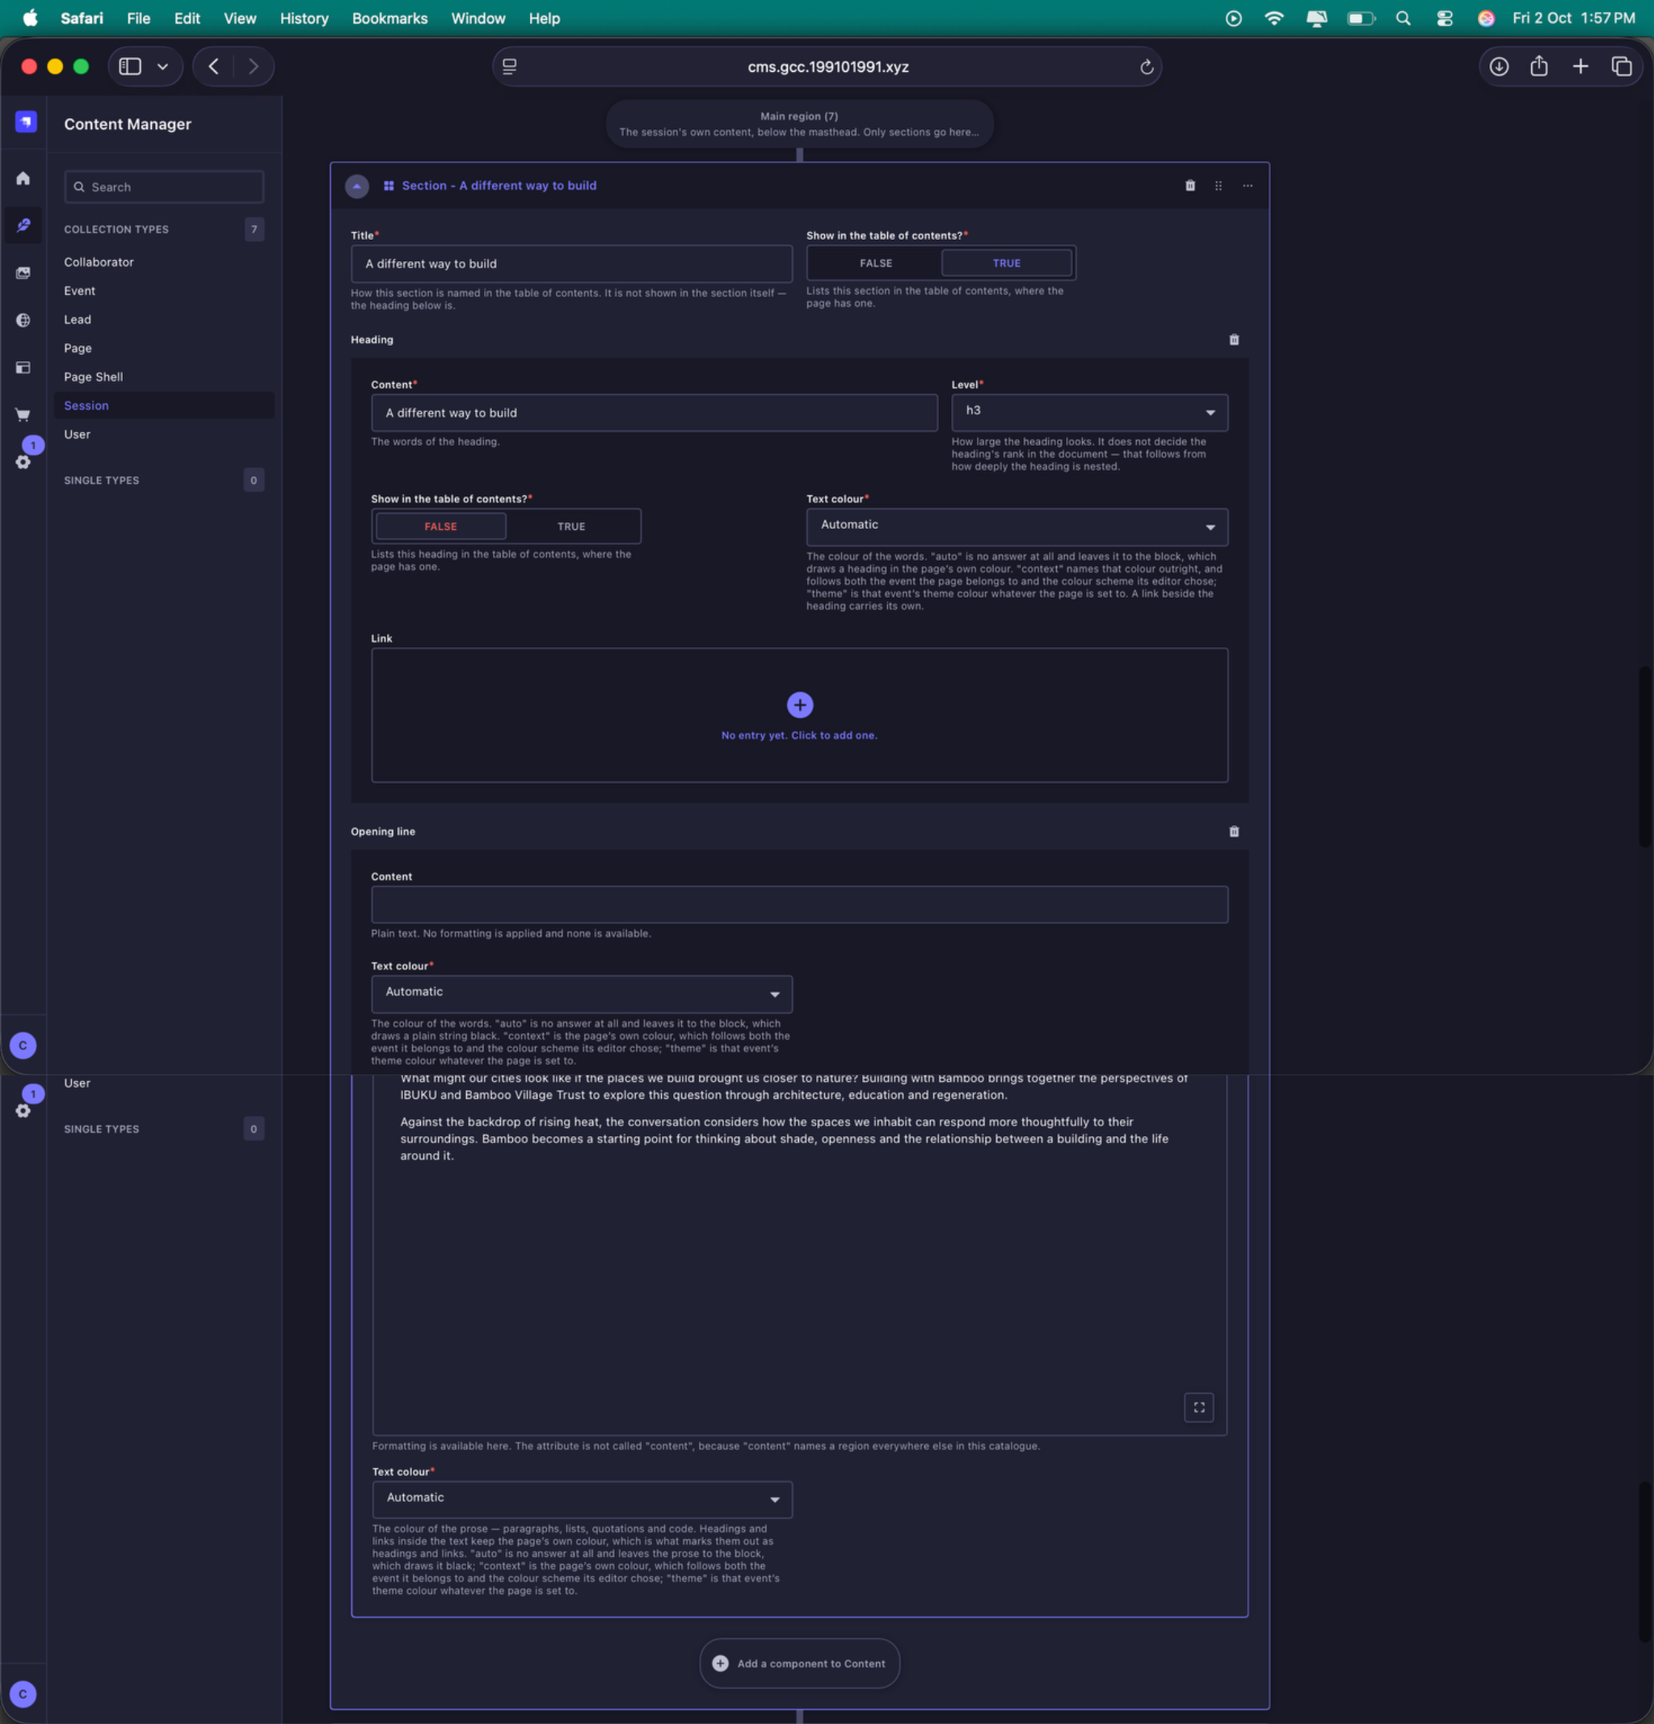Collapse the 'A different way to build' section
This screenshot has height=1724, width=1654.
[357, 187]
